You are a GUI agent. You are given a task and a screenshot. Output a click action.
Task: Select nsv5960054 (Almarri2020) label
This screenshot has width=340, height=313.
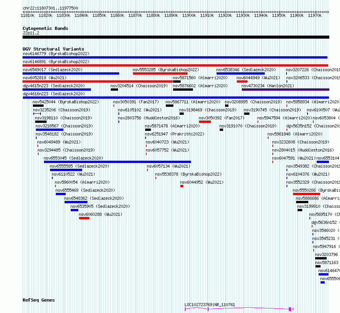(82, 182)
